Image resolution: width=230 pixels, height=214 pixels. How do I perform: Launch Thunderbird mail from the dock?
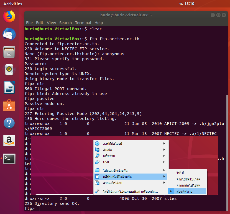tap(9, 34)
